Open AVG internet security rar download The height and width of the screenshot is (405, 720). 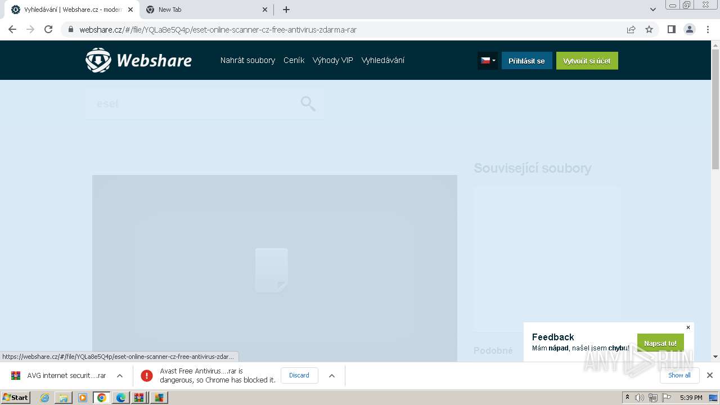click(x=58, y=375)
